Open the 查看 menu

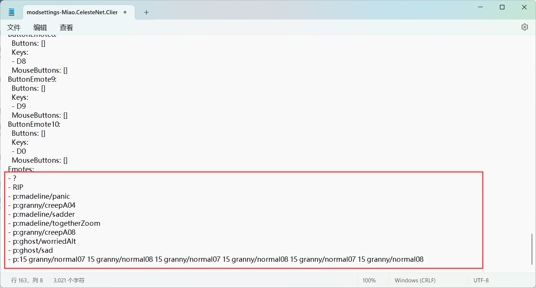tap(67, 28)
